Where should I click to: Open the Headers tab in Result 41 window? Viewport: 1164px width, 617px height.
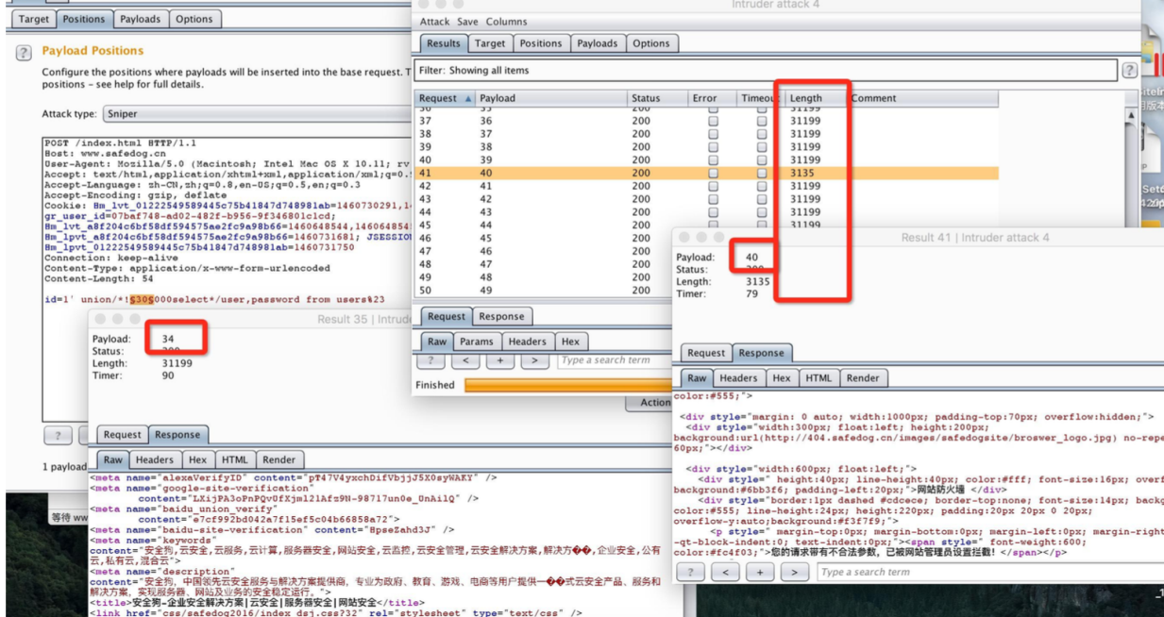739,377
